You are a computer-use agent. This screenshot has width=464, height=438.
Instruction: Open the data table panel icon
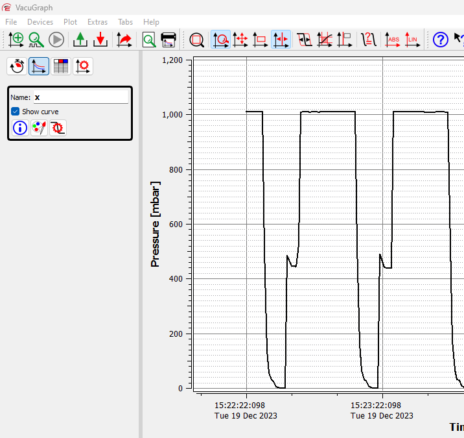coord(61,66)
